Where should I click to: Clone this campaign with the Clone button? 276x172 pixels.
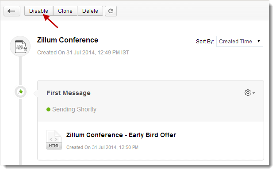click(65, 11)
